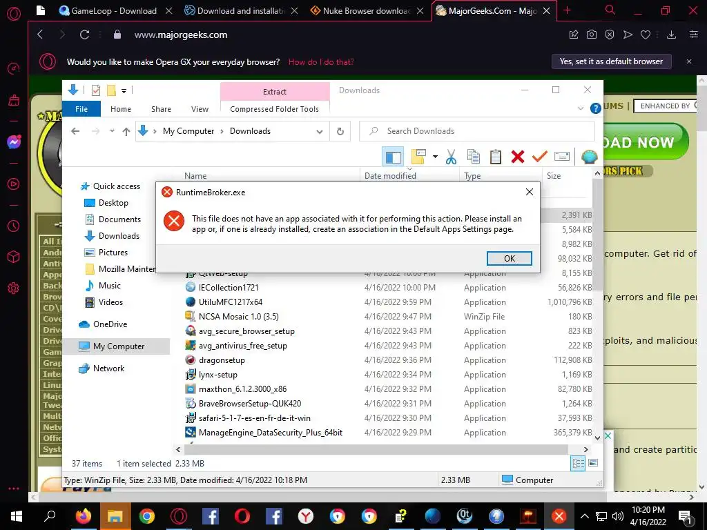Image resolution: width=707 pixels, height=530 pixels.
Task: Close the RuntimeBroker.exe dialog with the X
Action: pos(530,192)
